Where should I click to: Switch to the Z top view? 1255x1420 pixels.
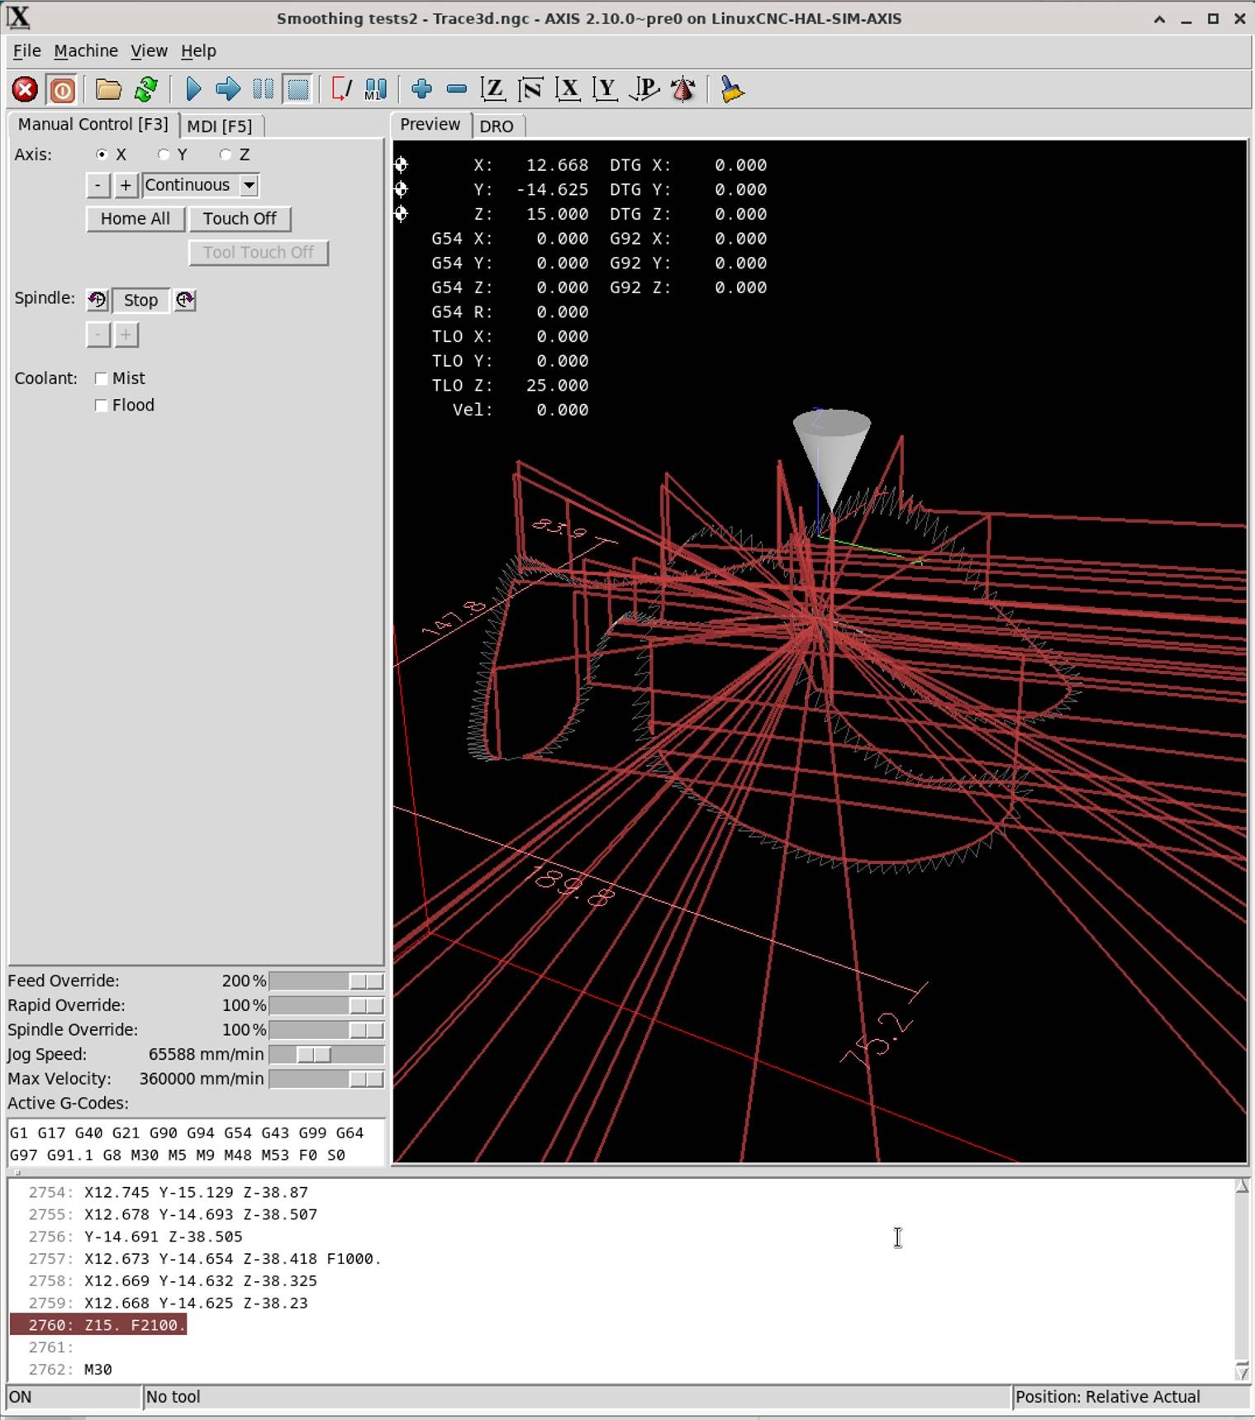[x=493, y=89]
